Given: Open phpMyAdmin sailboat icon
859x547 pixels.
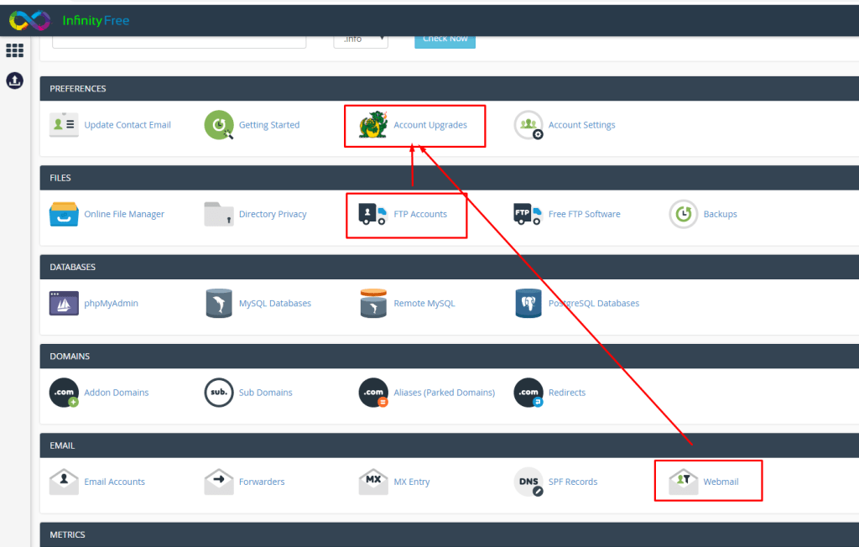Looking at the screenshot, I should pyautogui.click(x=64, y=303).
